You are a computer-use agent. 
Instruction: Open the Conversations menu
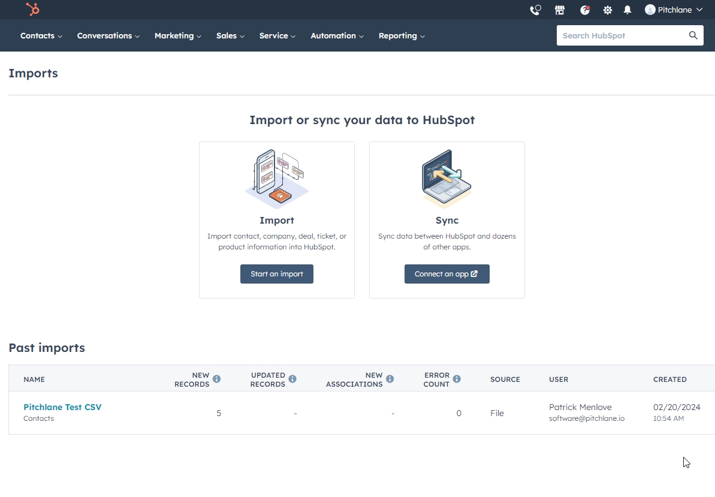[108, 36]
